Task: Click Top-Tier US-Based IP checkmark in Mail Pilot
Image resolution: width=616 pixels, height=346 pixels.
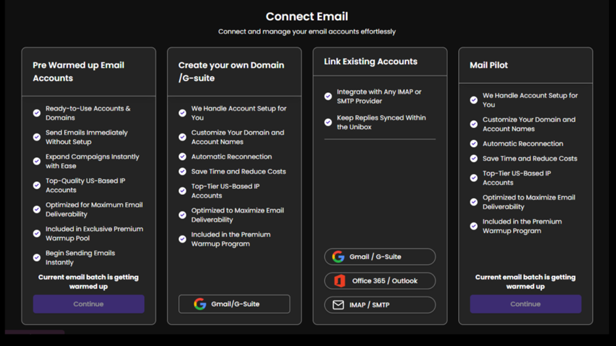Action: tap(474, 178)
